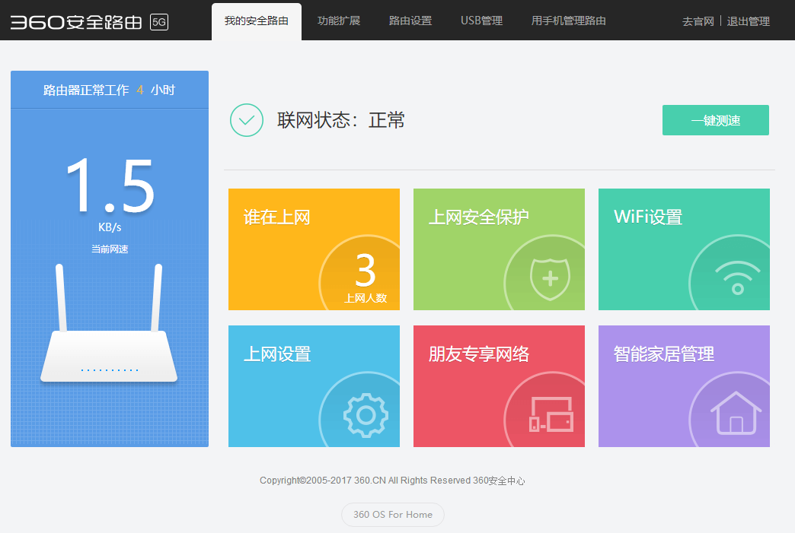Click the devices icon in 朋友专享网络 tile

click(551, 416)
